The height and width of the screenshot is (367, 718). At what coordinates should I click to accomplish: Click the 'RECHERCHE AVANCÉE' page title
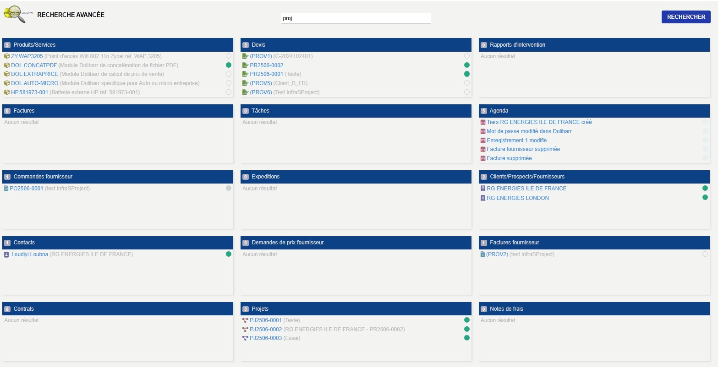(x=71, y=15)
